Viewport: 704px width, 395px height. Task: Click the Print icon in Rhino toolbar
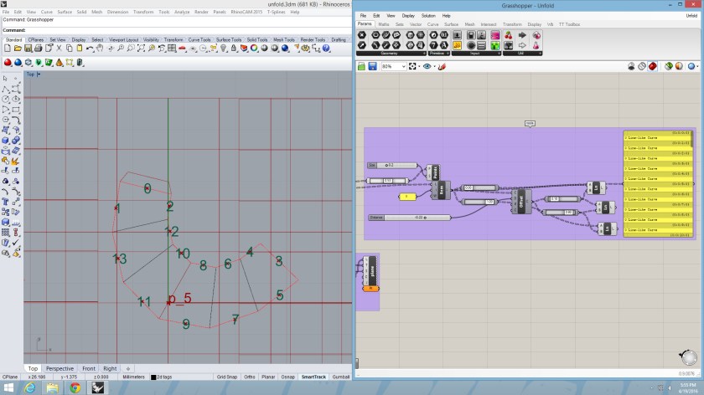click(38, 49)
